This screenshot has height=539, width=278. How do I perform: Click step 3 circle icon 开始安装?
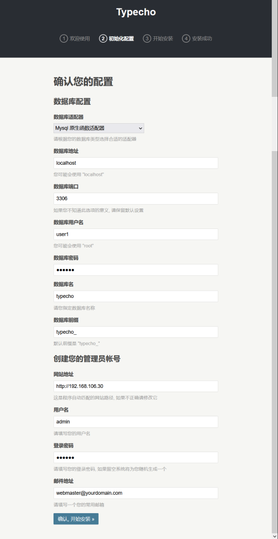(147, 38)
